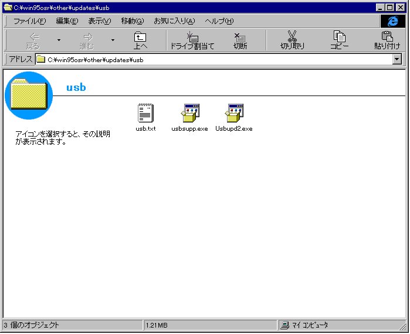The width and height of the screenshot is (410, 334).
Task: Click the '3 個のオブジェクト' status text
Action: [x=31, y=325]
